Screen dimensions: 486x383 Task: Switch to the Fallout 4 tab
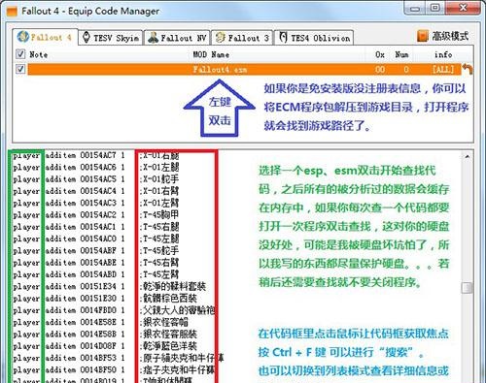[x=45, y=37]
